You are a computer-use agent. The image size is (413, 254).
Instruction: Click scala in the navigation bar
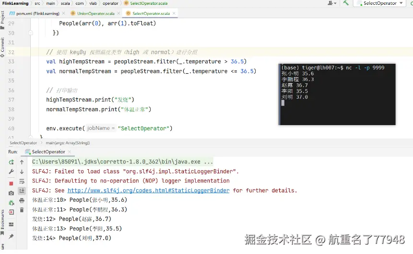click(x=65, y=3)
